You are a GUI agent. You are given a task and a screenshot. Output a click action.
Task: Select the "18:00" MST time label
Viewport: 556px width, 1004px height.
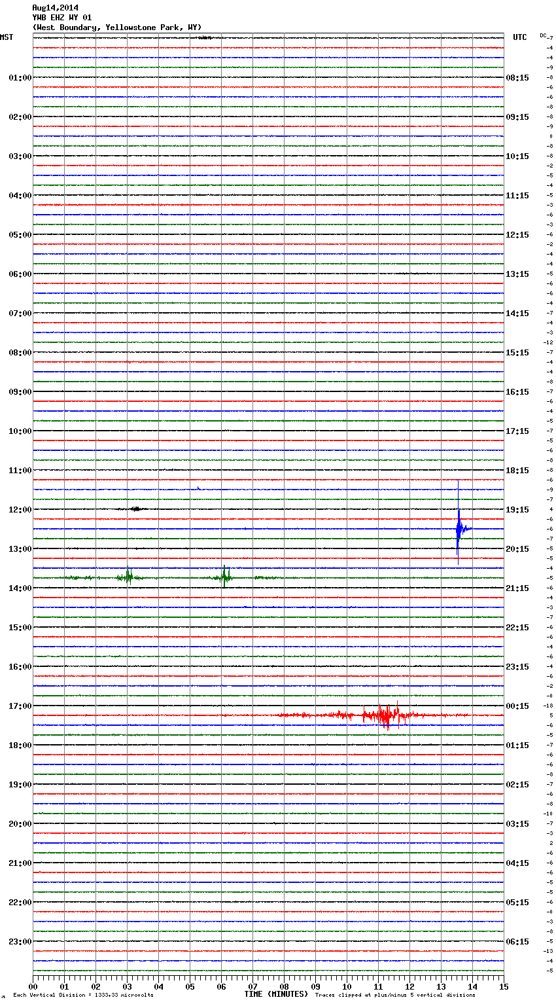pos(20,745)
